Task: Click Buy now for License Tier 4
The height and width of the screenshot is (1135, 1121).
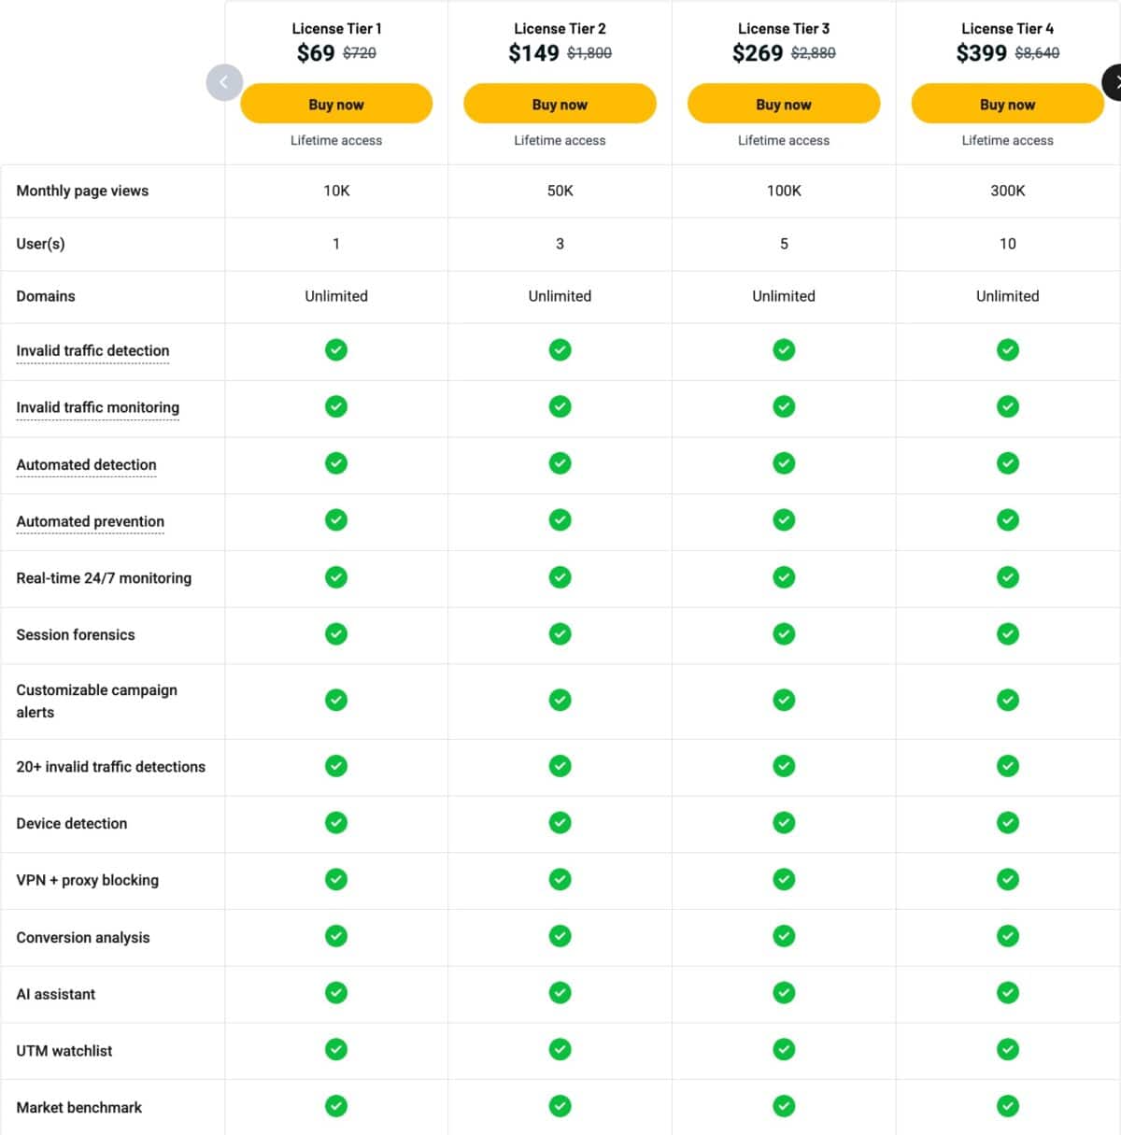Action: coord(1007,104)
